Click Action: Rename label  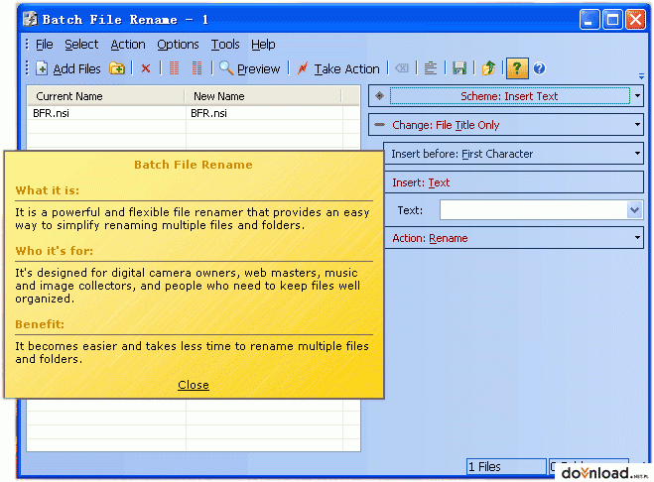tap(430, 238)
